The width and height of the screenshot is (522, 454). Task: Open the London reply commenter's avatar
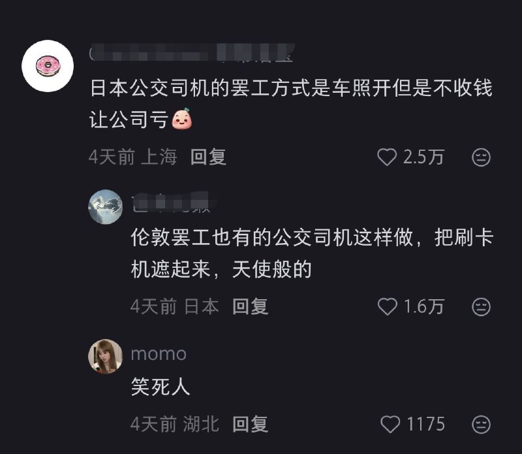pos(104,207)
